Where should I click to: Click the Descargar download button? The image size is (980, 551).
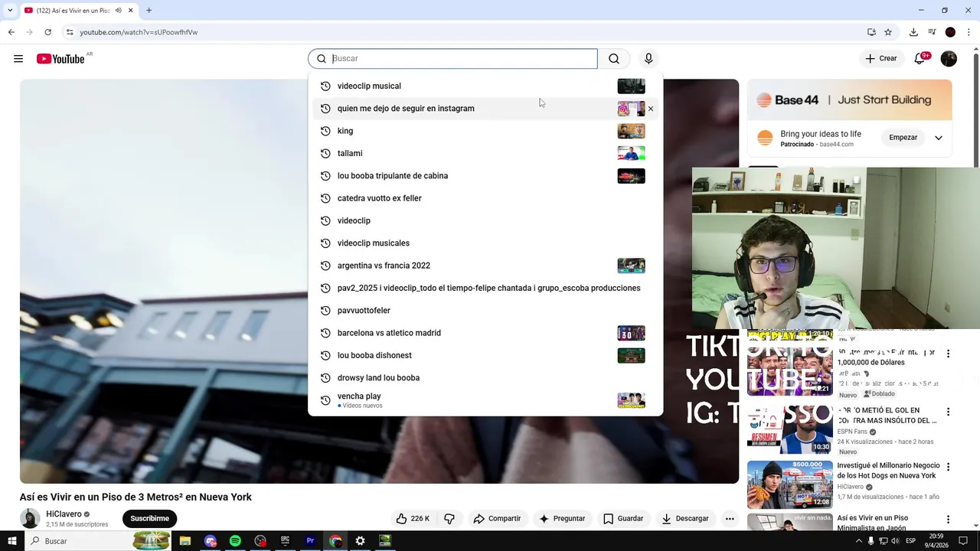685,519
